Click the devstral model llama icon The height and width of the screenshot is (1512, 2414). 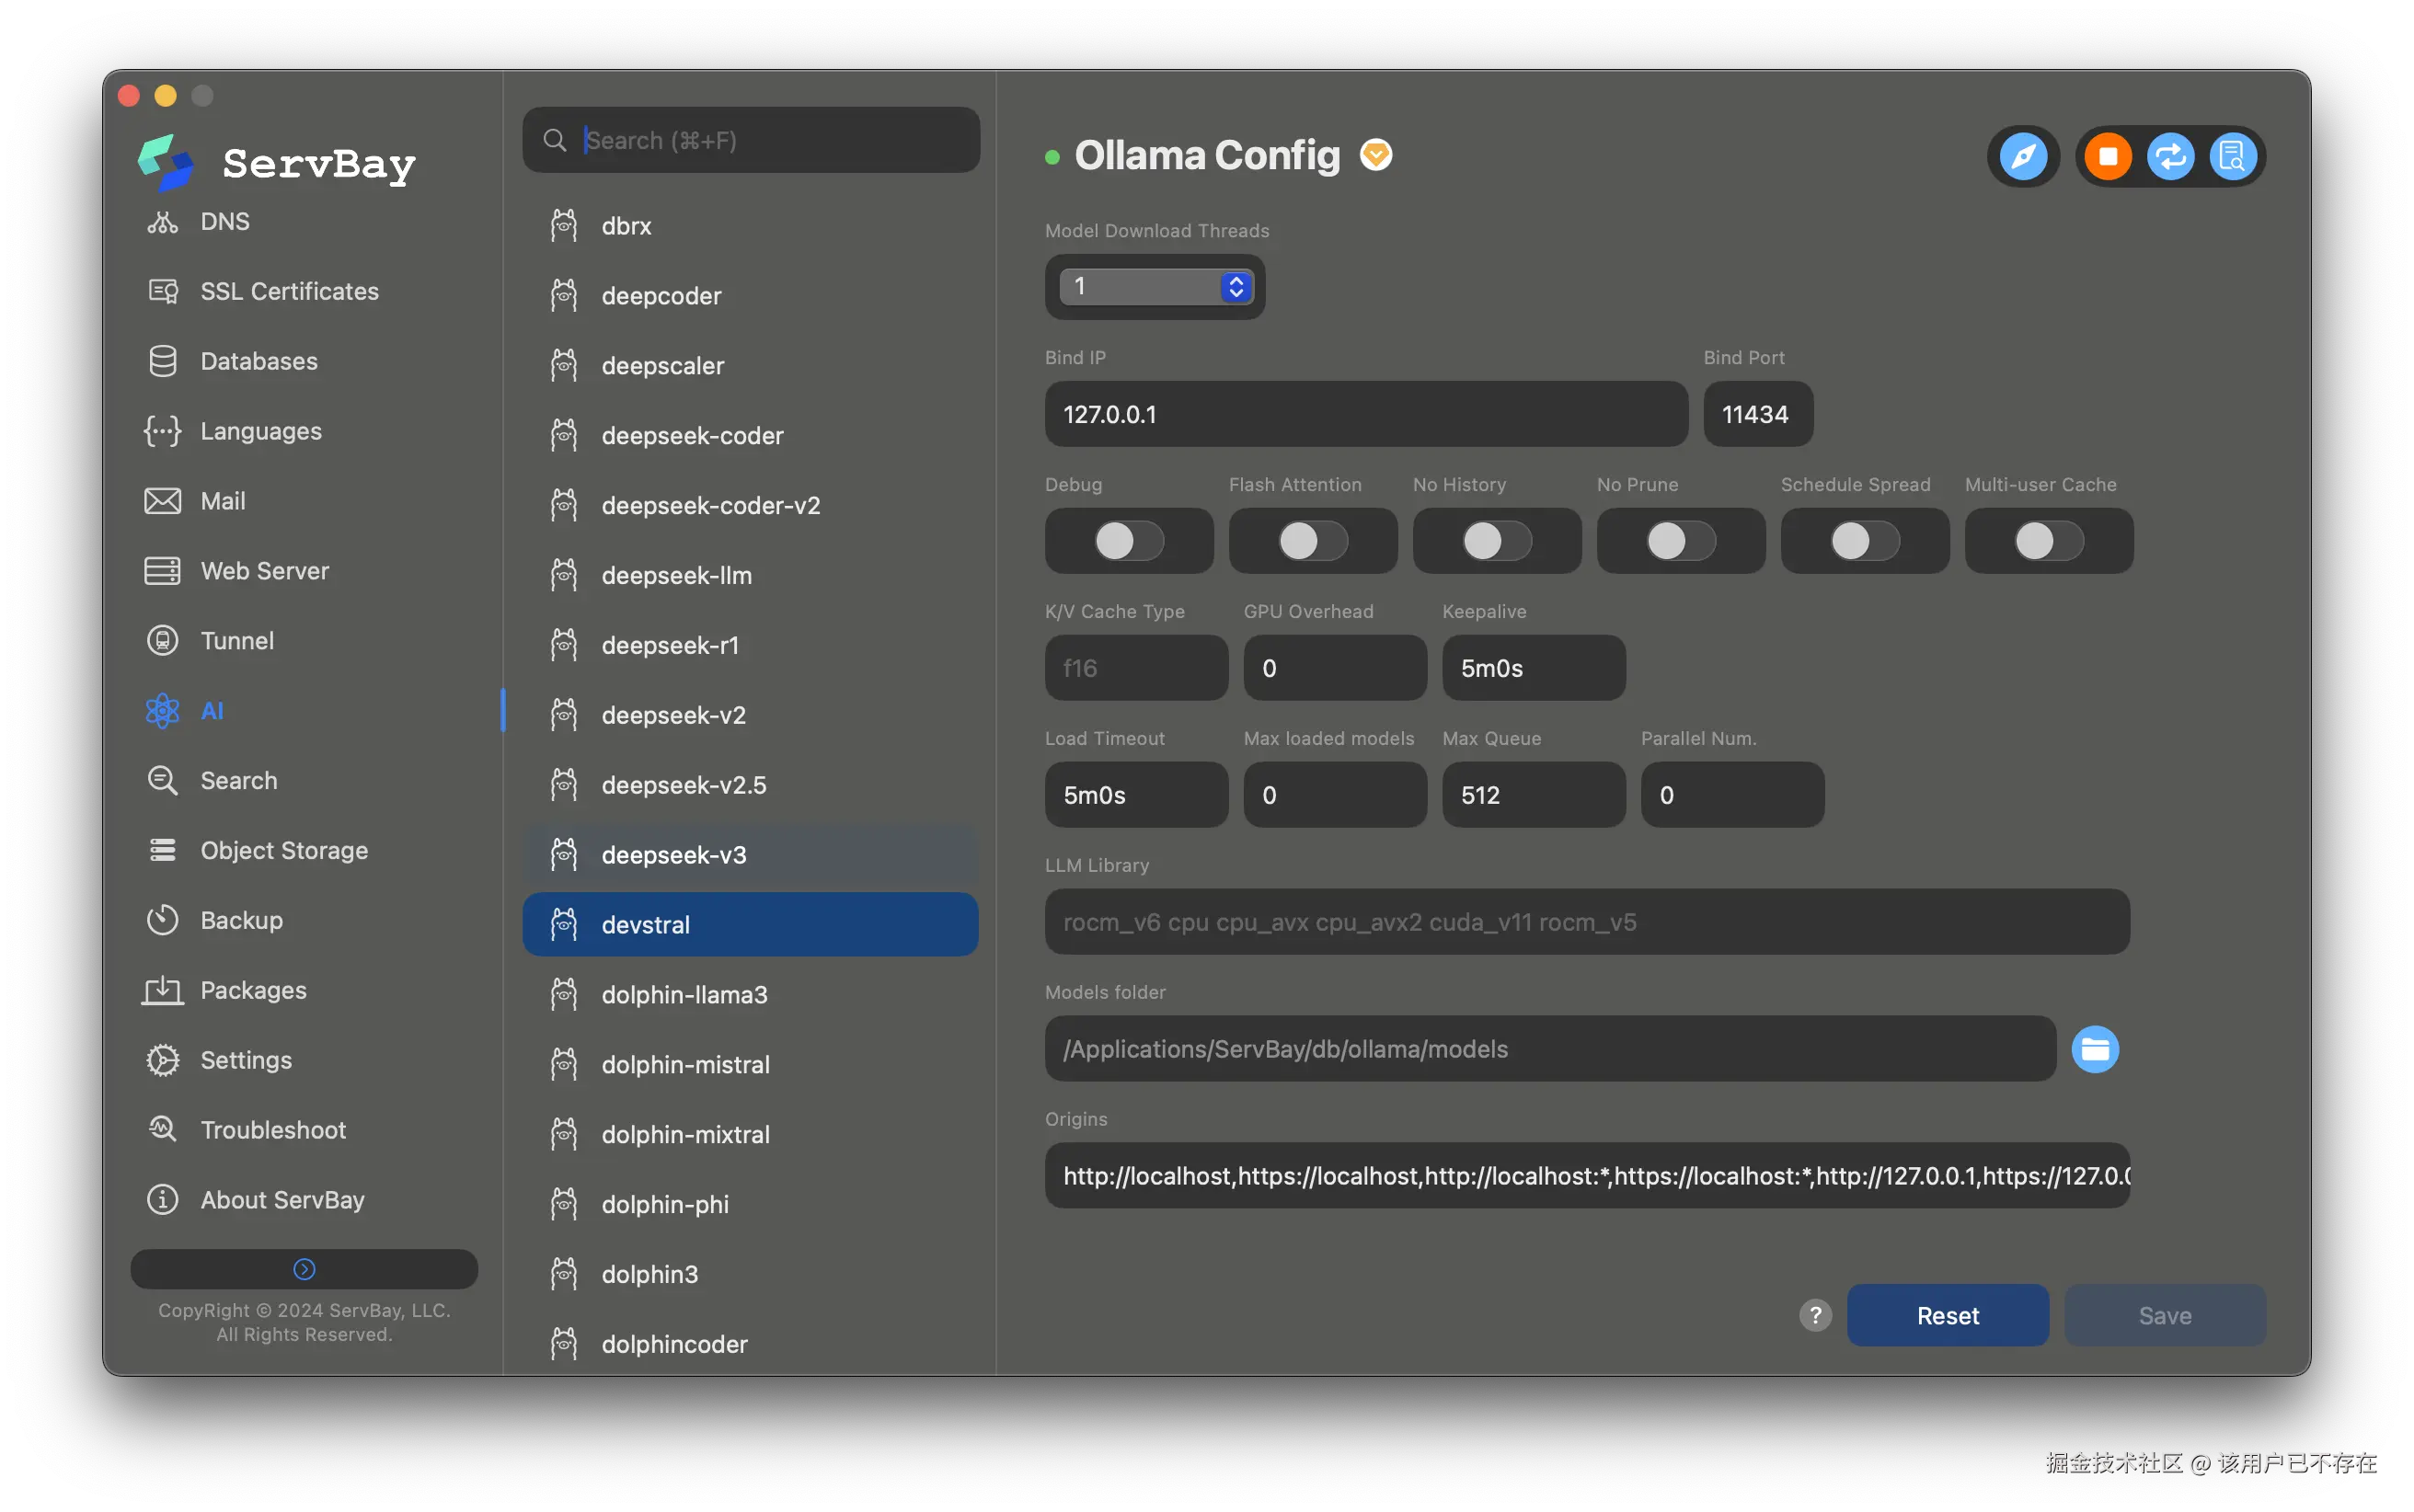(x=564, y=925)
